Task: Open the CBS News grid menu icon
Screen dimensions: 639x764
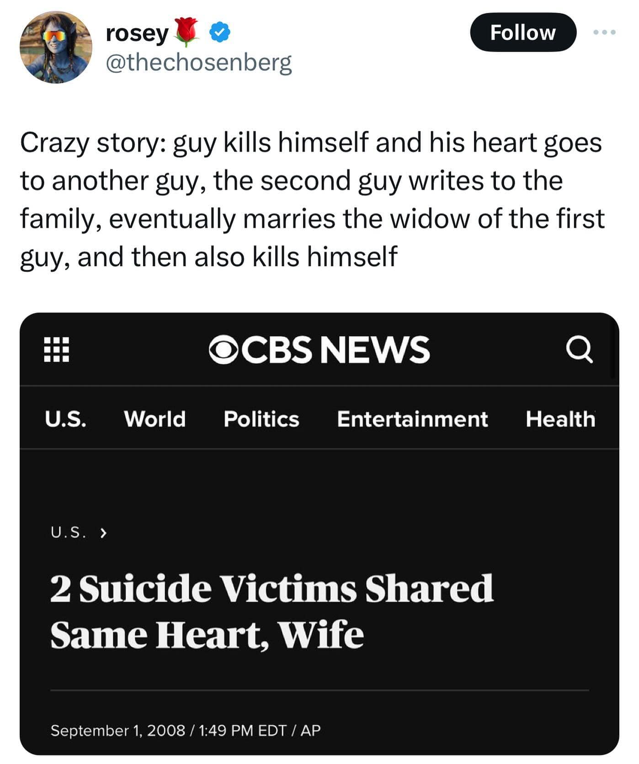Action: click(x=56, y=350)
